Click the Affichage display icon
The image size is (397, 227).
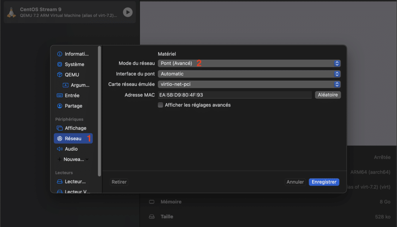(x=59, y=128)
